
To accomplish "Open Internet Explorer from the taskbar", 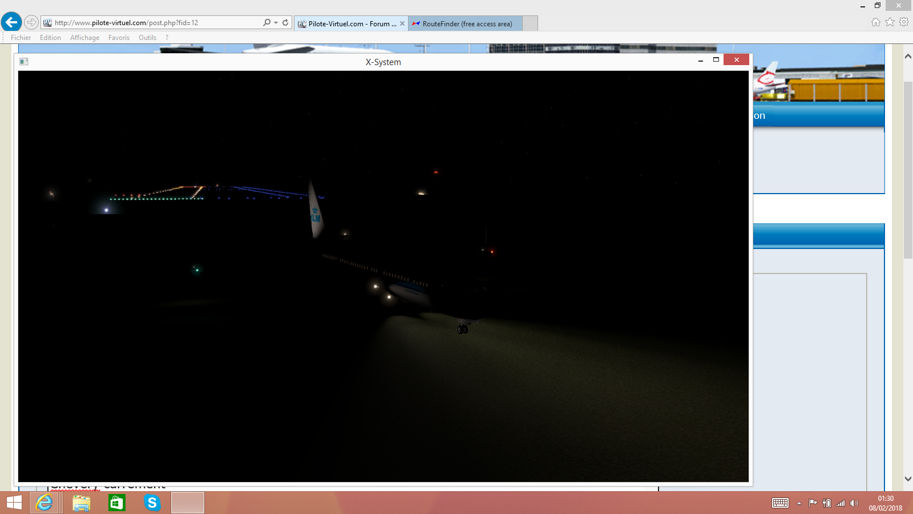I will click(44, 503).
